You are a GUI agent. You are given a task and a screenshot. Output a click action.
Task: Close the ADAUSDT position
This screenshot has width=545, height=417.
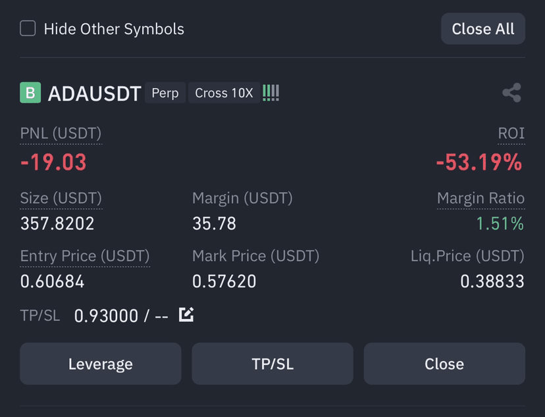tap(444, 364)
